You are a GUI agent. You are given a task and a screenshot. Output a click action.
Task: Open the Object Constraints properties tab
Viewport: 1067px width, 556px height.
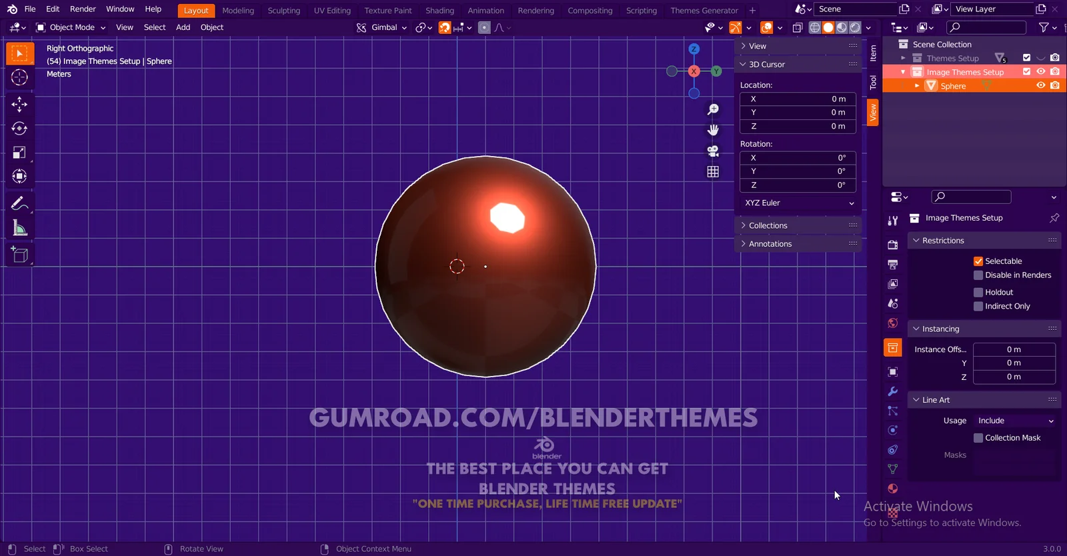893,450
